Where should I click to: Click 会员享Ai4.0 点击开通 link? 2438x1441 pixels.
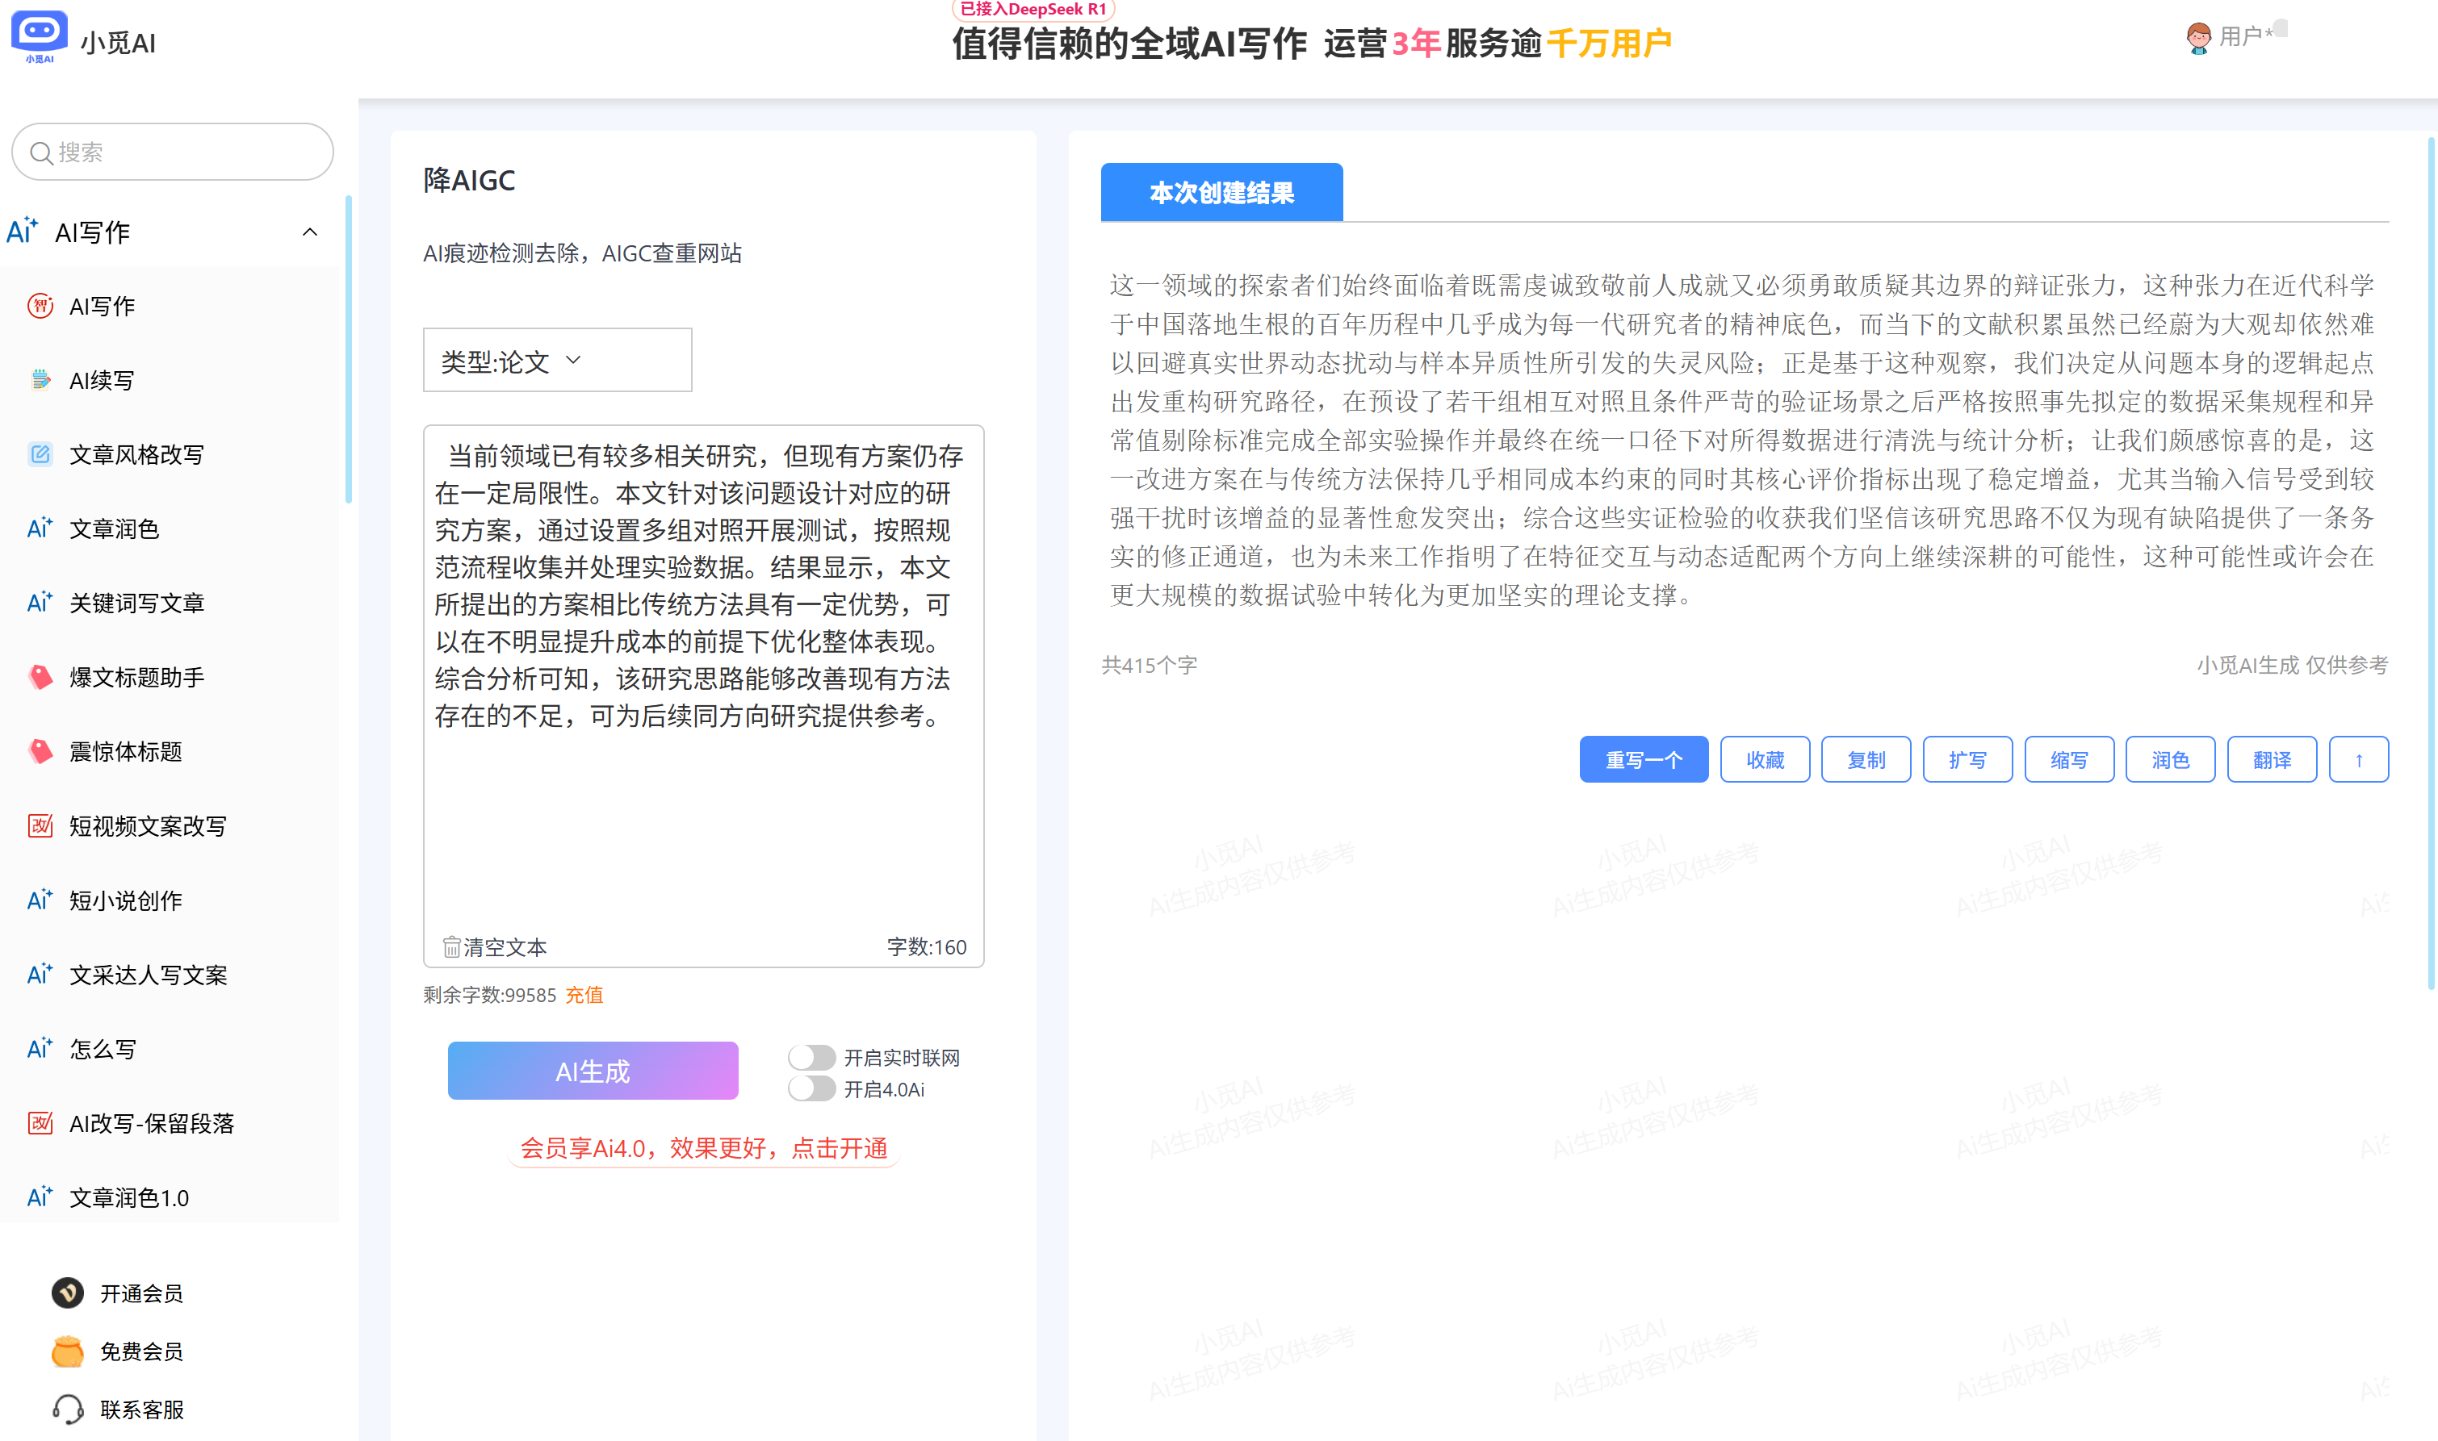[704, 1148]
